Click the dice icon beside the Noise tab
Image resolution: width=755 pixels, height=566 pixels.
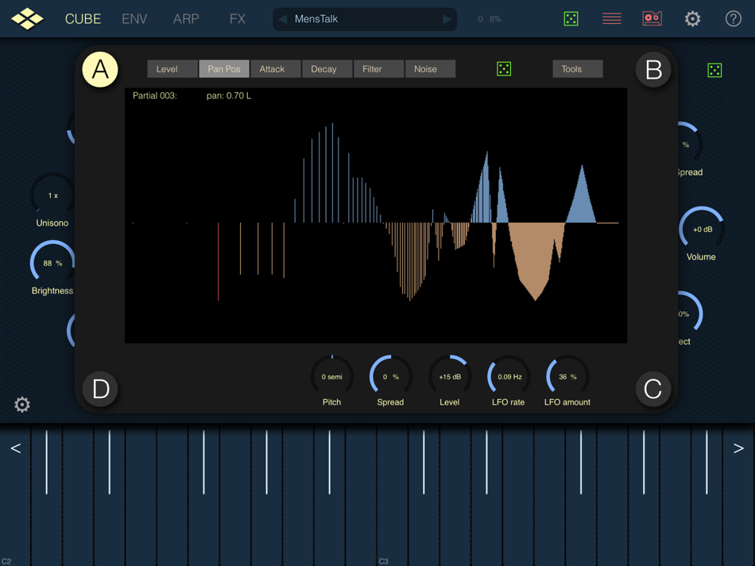[504, 69]
